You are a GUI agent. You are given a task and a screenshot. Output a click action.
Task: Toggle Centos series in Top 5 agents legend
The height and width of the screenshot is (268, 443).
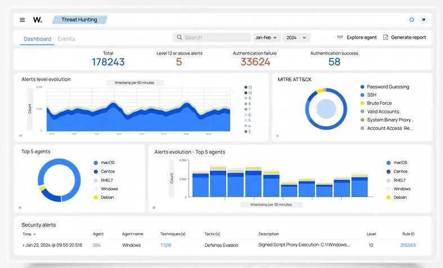96,171
